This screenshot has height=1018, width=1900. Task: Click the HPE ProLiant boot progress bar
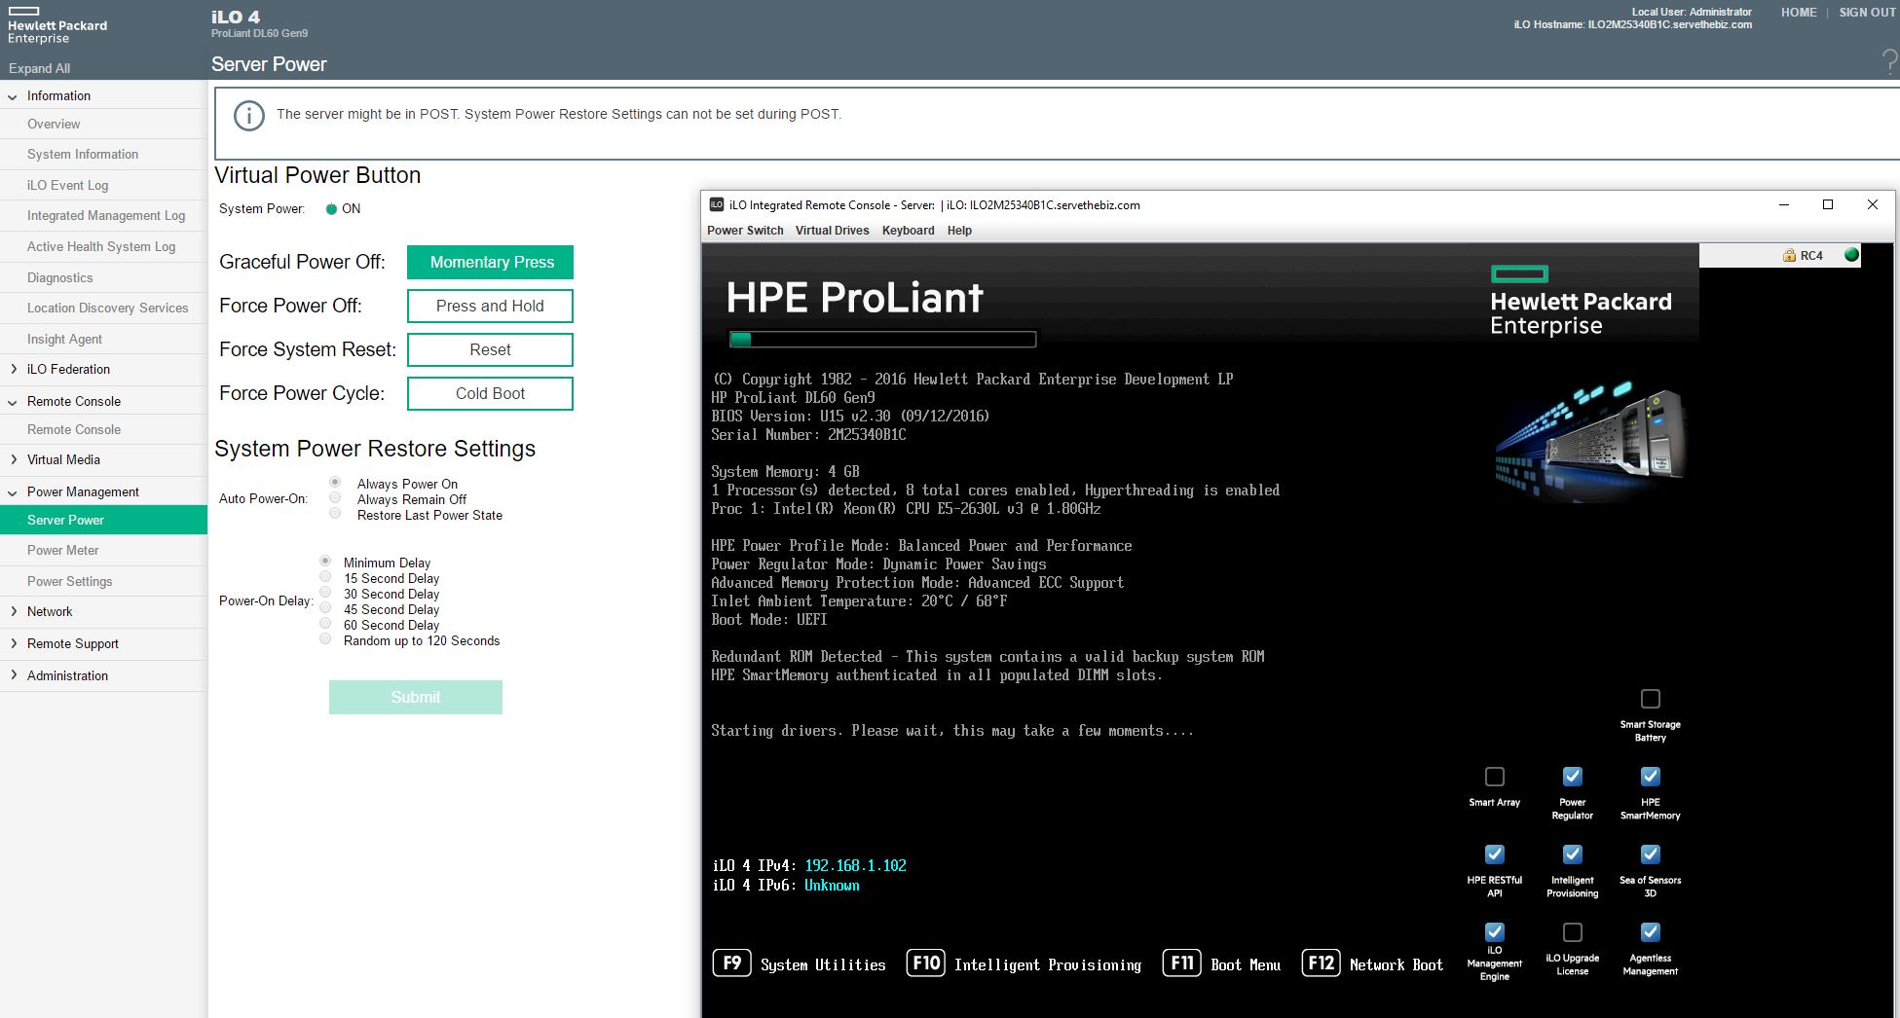tap(882, 340)
